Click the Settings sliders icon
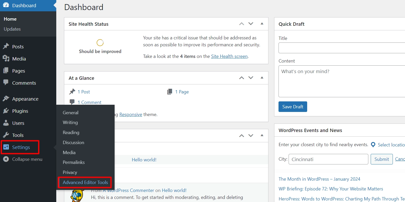 point(6,147)
